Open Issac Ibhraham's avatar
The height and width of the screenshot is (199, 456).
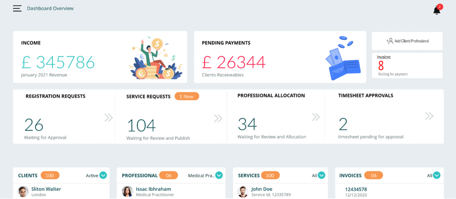pyautogui.click(x=127, y=191)
